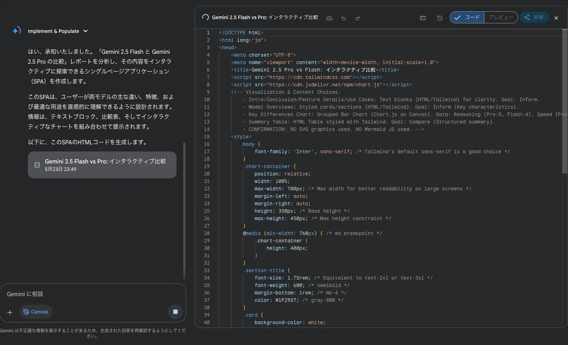This screenshot has width=568, height=345.
Task: Click the .section-title selector line
Action: click(266, 271)
